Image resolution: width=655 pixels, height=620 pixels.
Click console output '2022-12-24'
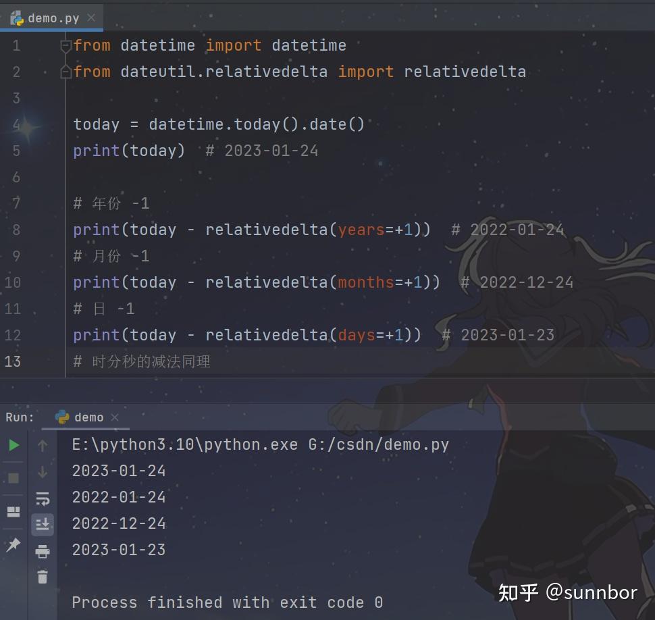pyautogui.click(x=119, y=524)
